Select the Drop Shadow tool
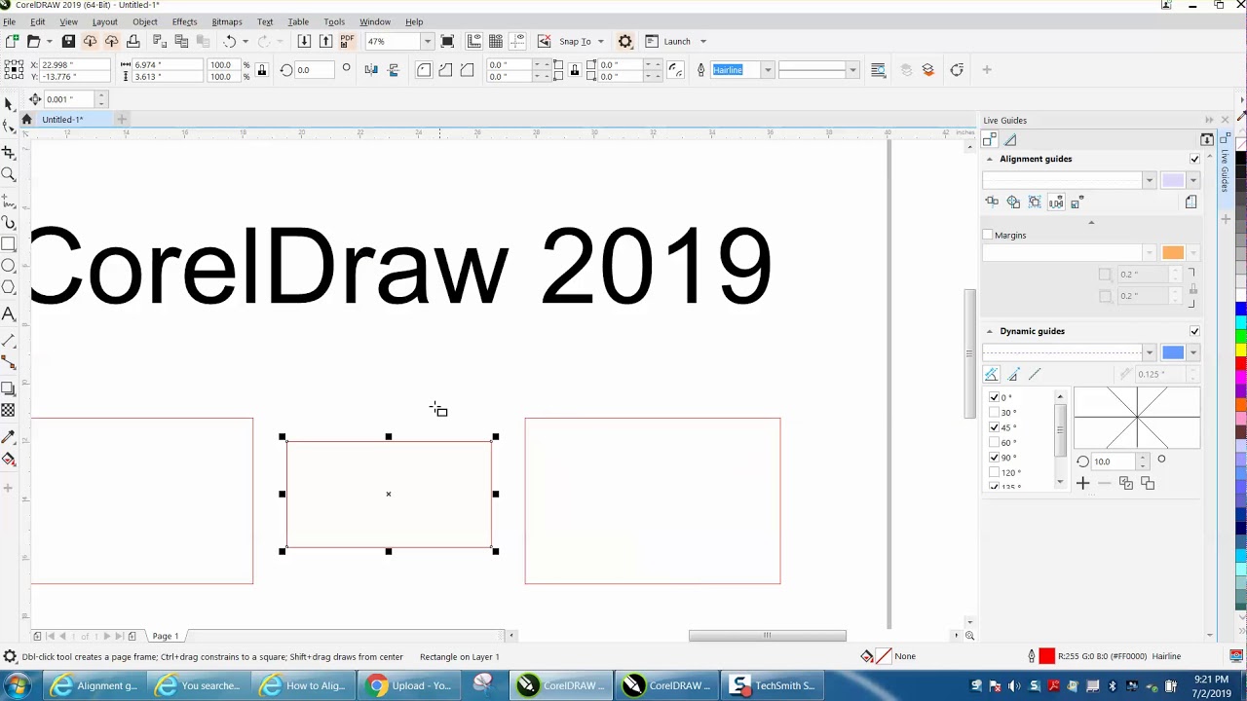The width and height of the screenshot is (1247, 701). [9, 388]
